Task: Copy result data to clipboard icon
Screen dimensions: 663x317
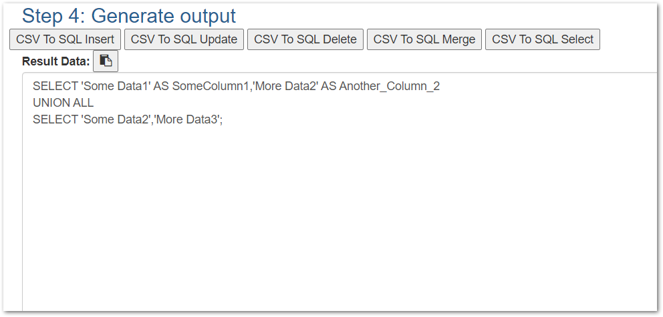Action: [x=106, y=61]
